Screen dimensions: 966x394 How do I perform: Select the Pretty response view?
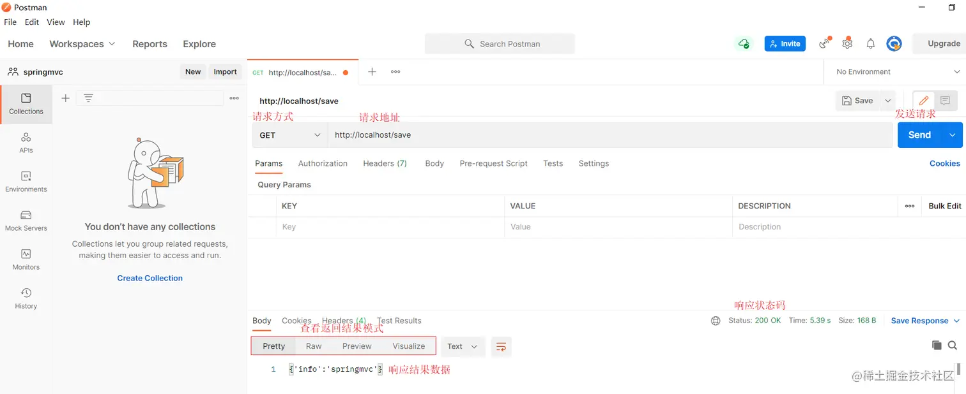point(273,346)
